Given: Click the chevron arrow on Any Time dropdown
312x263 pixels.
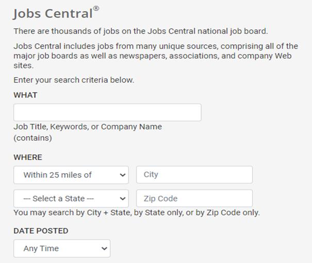Looking at the screenshot, I should coord(105,249).
